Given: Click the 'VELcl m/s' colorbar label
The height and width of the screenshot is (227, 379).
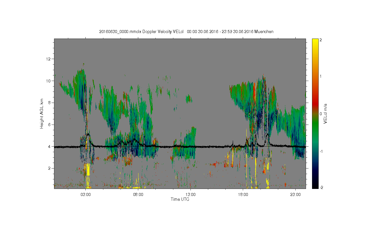Looking at the screenshot, I should [x=325, y=113].
